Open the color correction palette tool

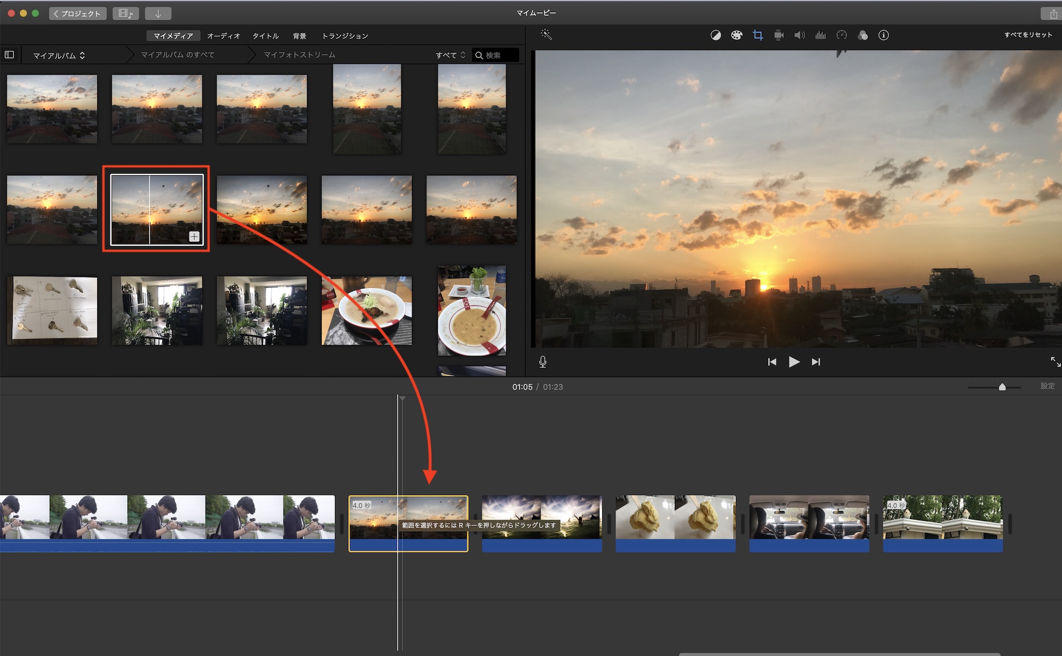[x=736, y=35]
